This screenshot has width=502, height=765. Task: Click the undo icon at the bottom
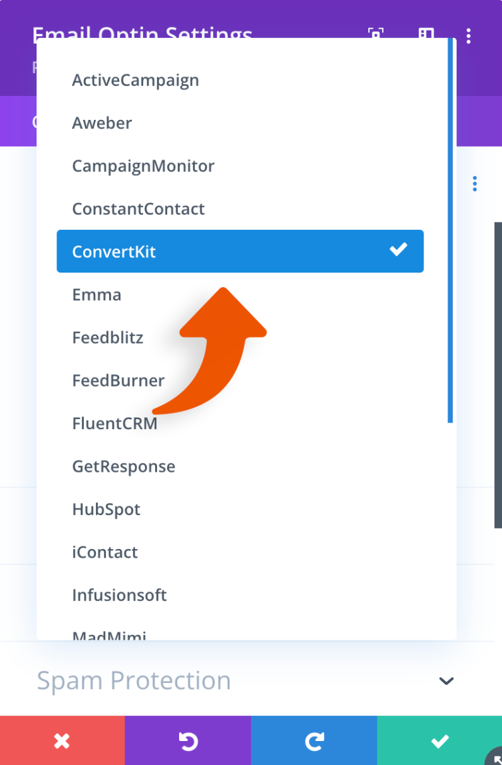[x=188, y=740]
